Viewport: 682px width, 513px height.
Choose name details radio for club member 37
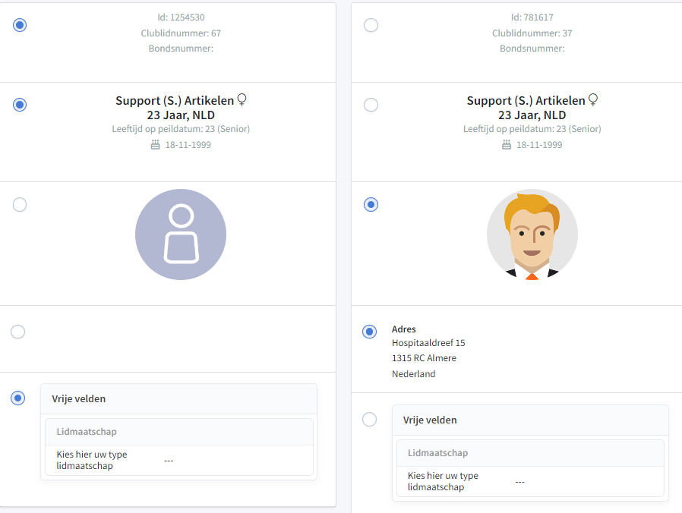coord(371,105)
